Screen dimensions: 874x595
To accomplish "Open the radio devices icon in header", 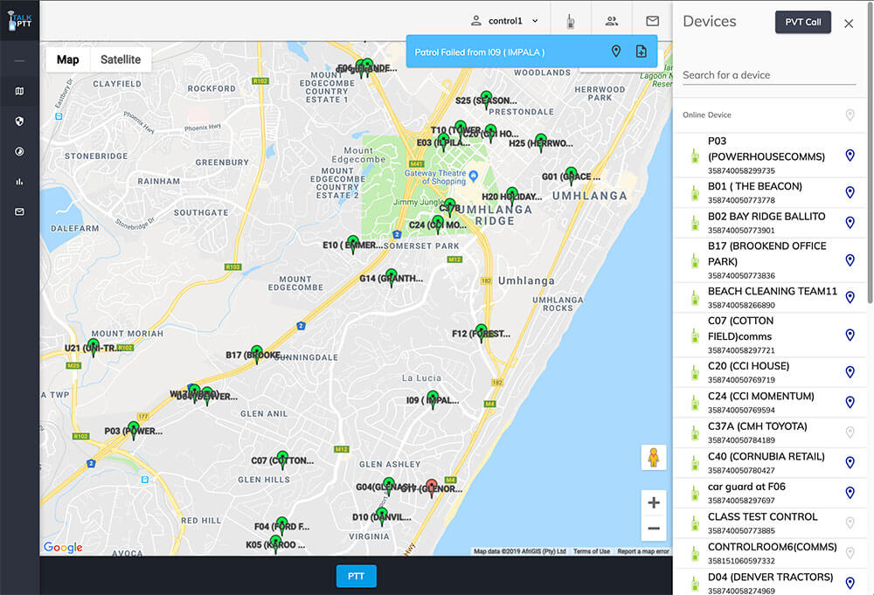I will tap(570, 22).
